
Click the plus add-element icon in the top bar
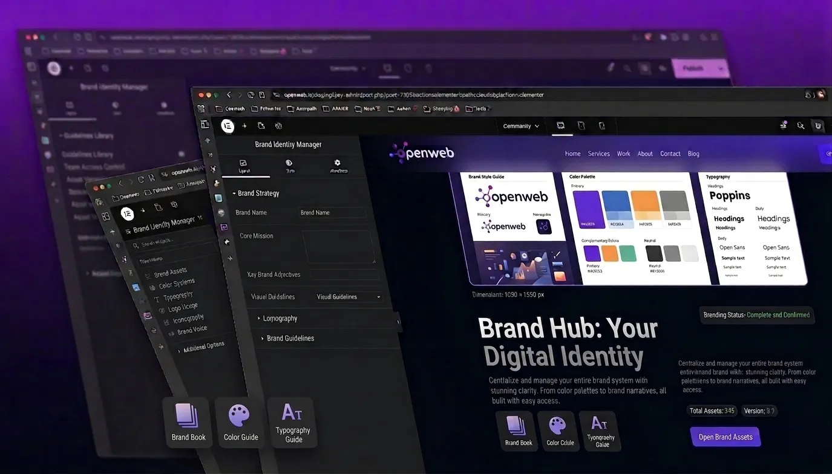(x=244, y=126)
